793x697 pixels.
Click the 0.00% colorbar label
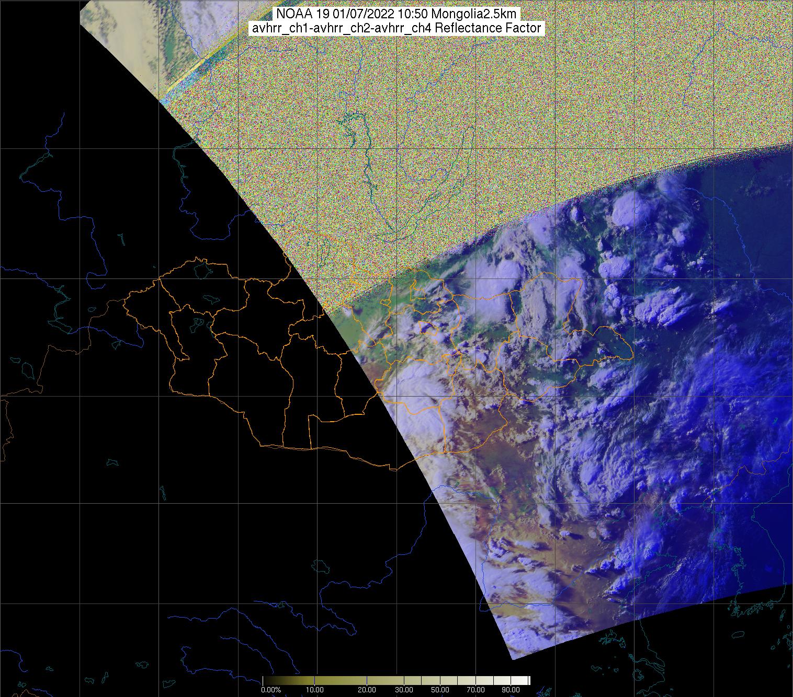click(270, 690)
